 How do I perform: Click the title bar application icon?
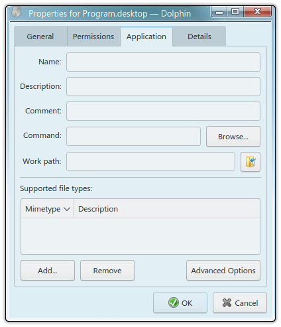point(17,12)
